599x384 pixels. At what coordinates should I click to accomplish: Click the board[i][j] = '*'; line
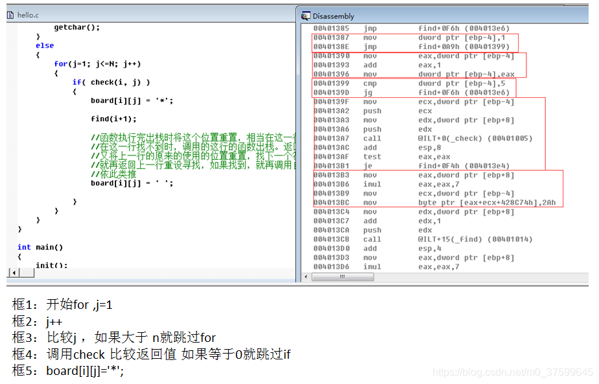click(x=132, y=100)
